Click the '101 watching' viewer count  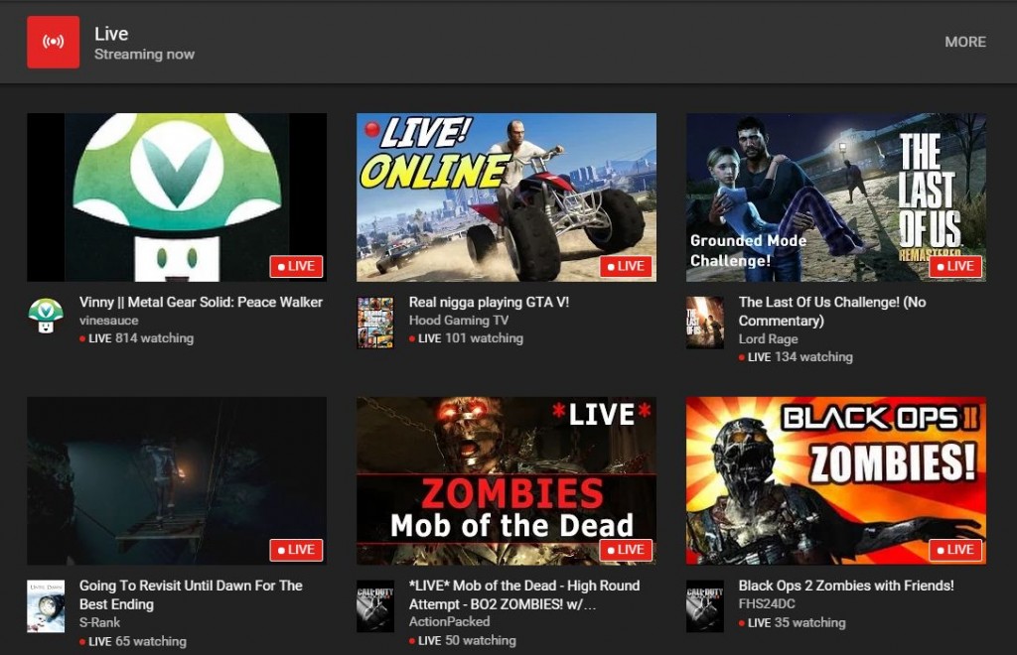(484, 338)
